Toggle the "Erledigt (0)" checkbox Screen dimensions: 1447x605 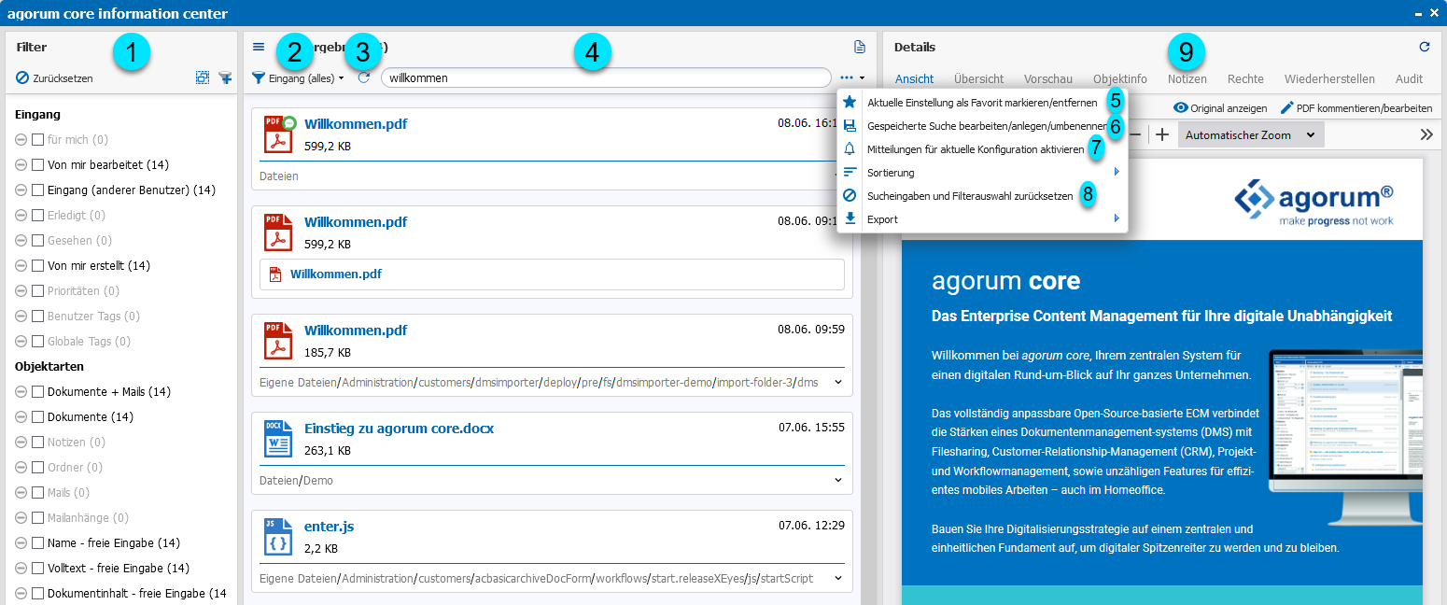point(38,216)
